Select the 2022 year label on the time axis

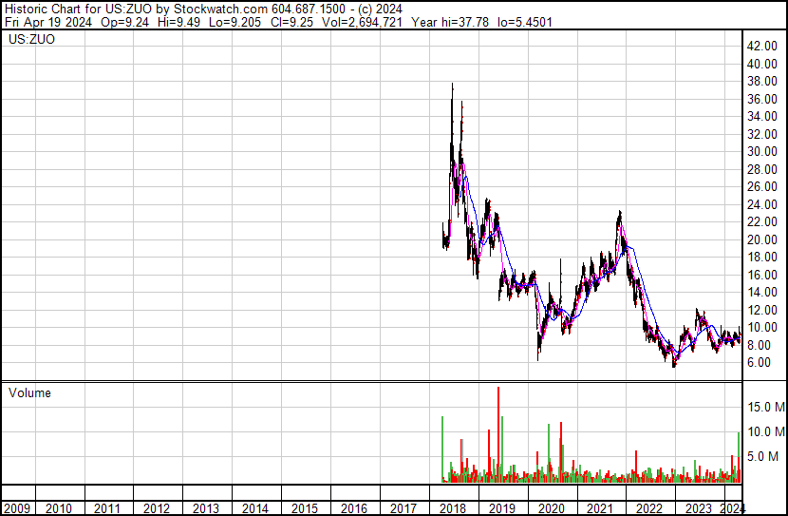pos(648,508)
